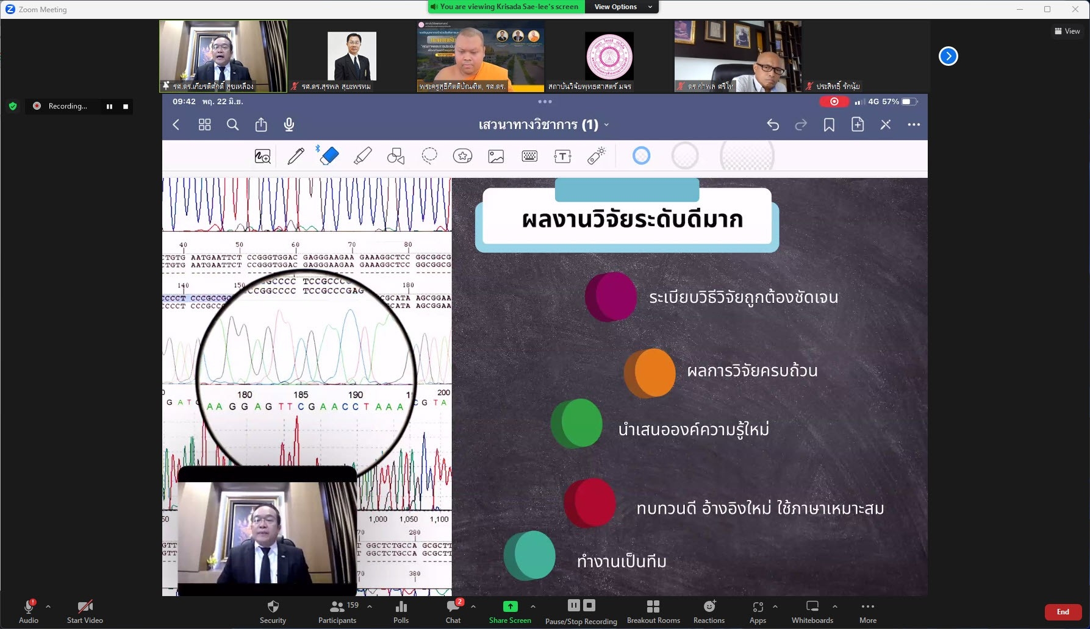1090x629 pixels.
Task: Click the back arrow in the notes app
Action: (176, 125)
